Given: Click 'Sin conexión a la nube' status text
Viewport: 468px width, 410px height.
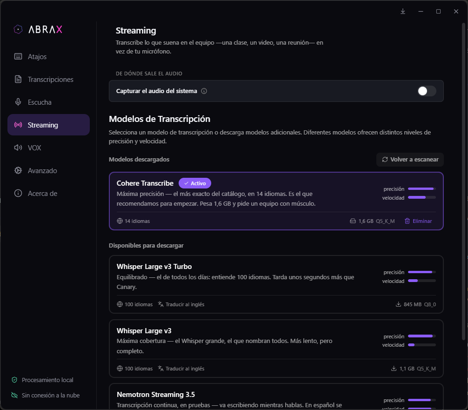Looking at the screenshot, I should 51,395.
